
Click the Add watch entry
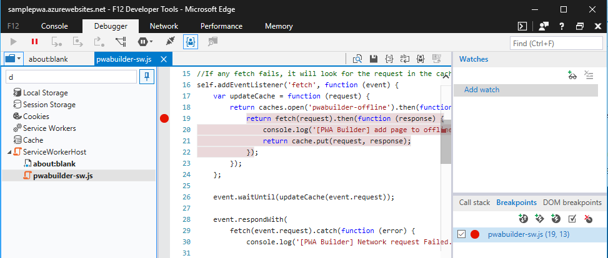tap(526, 90)
